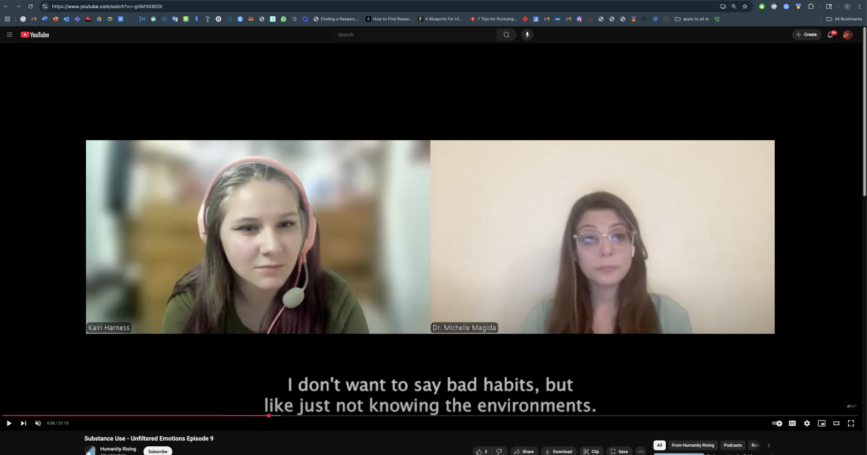Click the YouTube search field
This screenshot has height=455, width=867.
pos(415,35)
